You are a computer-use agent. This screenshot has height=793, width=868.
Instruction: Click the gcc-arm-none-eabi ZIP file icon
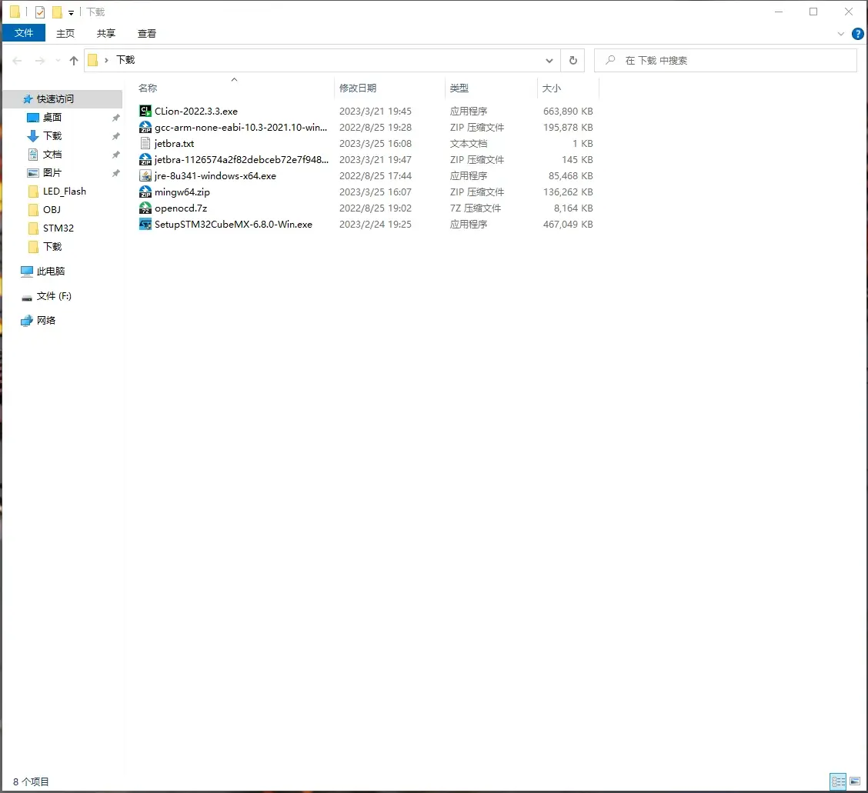click(x=145, y=127)
